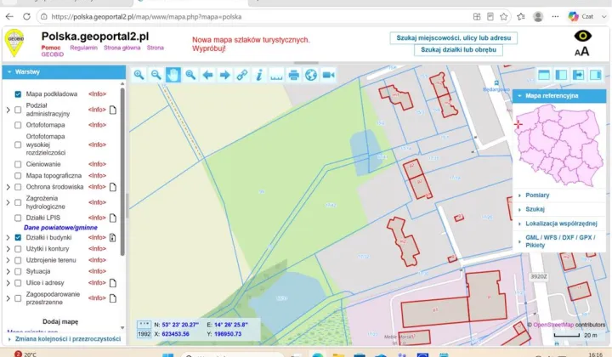
Task: Open document icon next to Działki LPIS
Action: click(x=113, y=218)
